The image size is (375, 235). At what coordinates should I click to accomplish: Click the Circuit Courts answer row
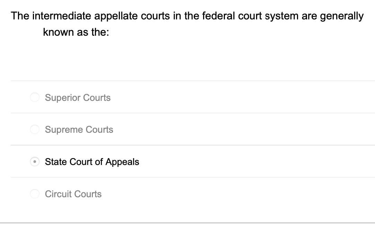173,194
